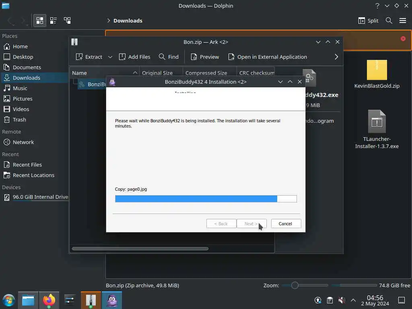Switch to the BonziBuddy installer taskbar entry
The height and width of the screenshot is (309, 412).
tap(112, 300)
